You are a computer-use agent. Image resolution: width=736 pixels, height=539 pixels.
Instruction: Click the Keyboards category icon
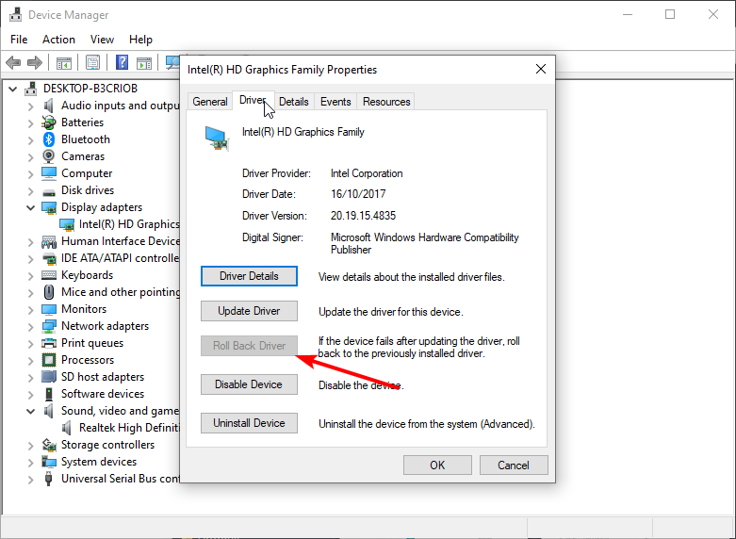(49, 275)
